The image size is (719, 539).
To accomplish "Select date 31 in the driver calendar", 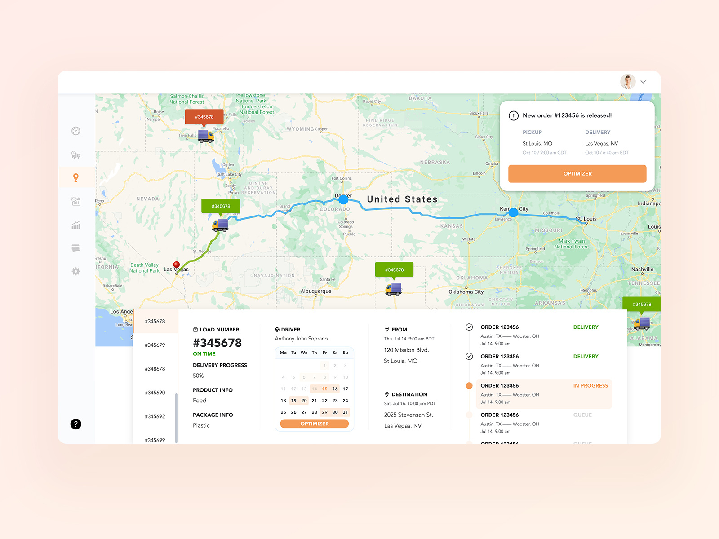I will coord(345,412).
